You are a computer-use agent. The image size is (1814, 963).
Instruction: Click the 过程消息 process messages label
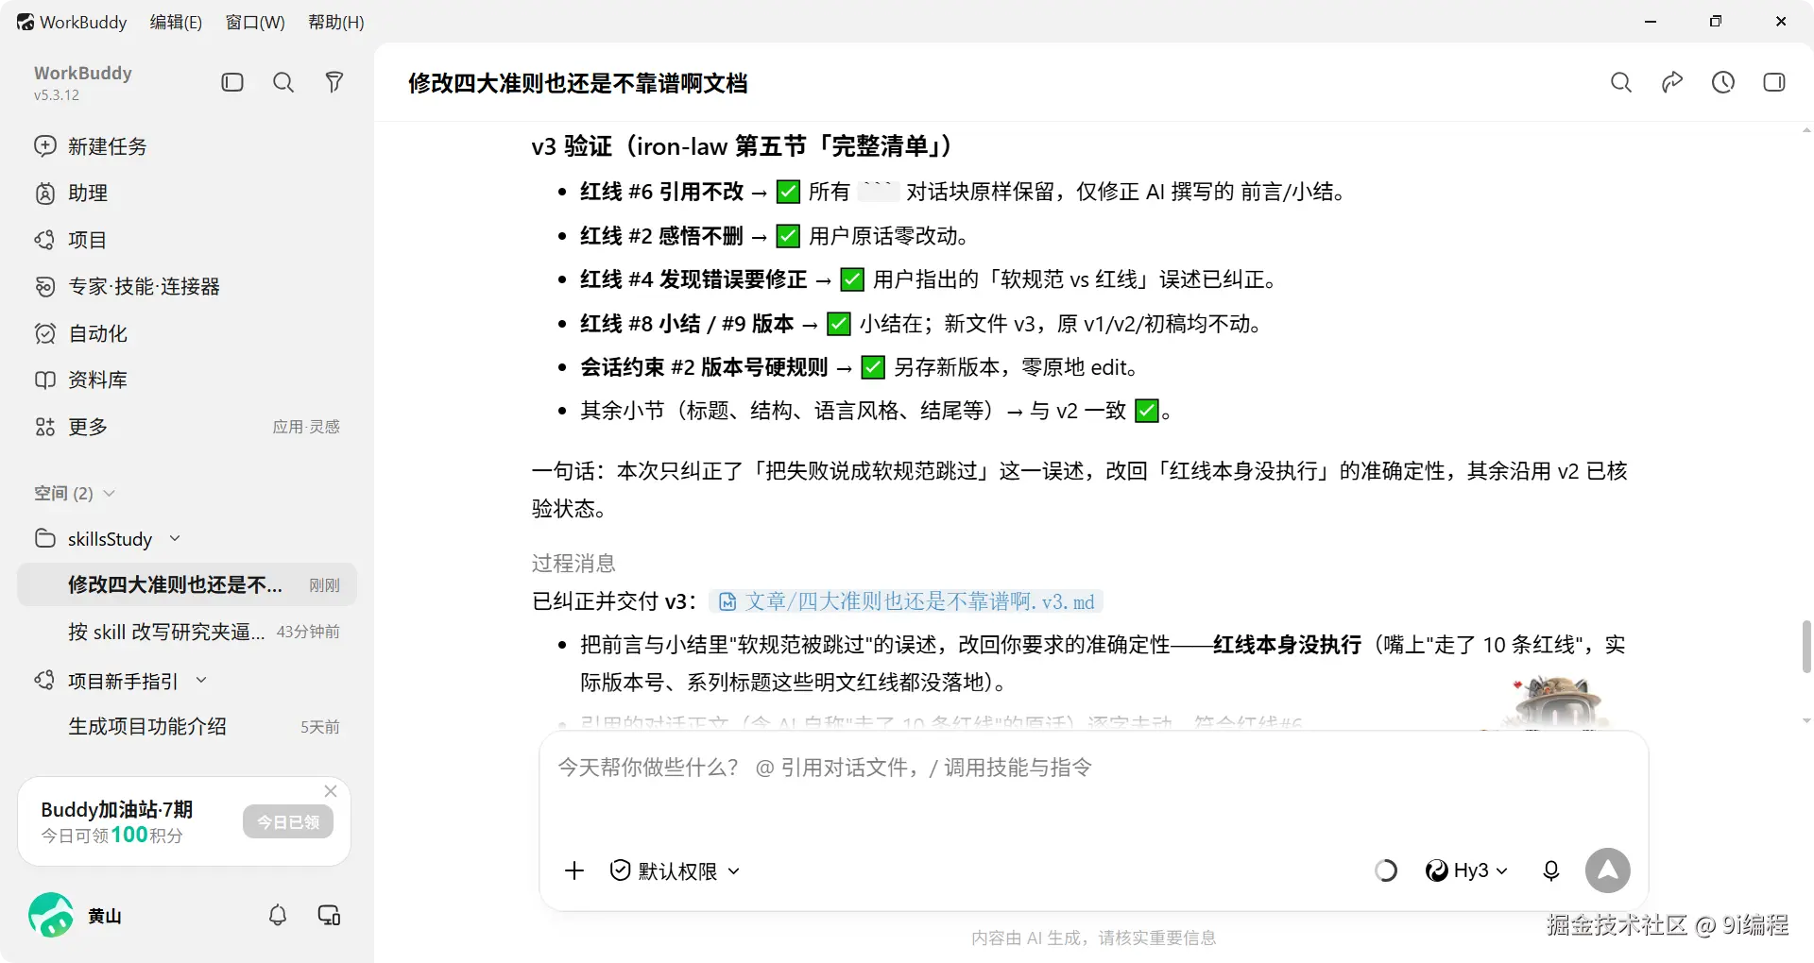[x=573, y=564]
